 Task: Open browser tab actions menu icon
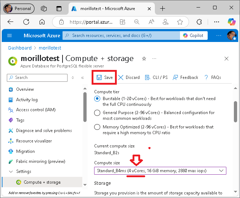[59, 9]
